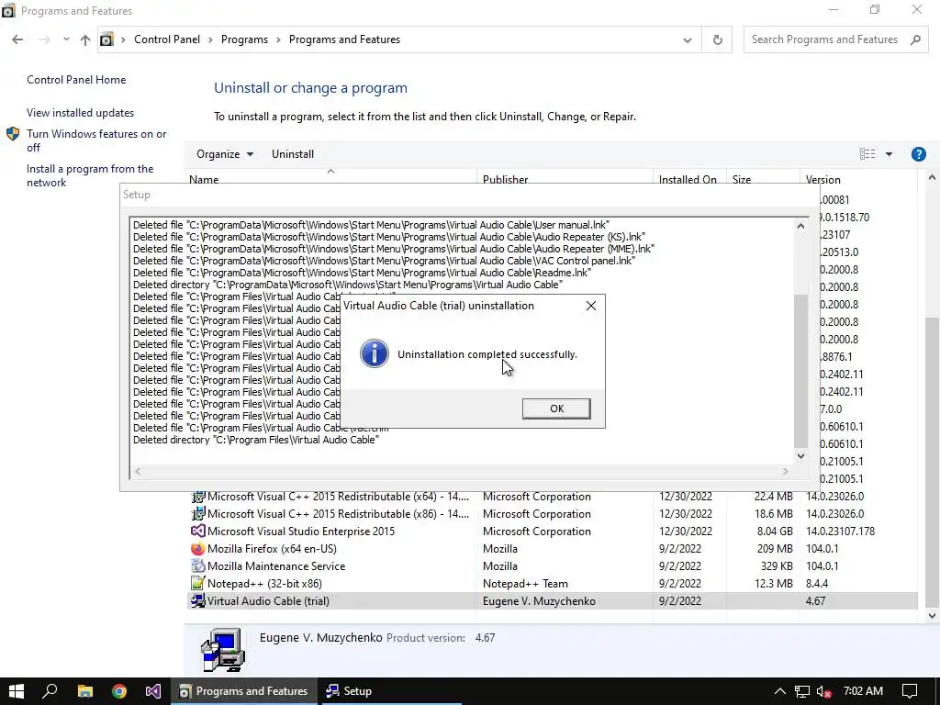The image size is (940, 705).
Task: Sort by Installed On column
Action: click(x=688, y=179)
